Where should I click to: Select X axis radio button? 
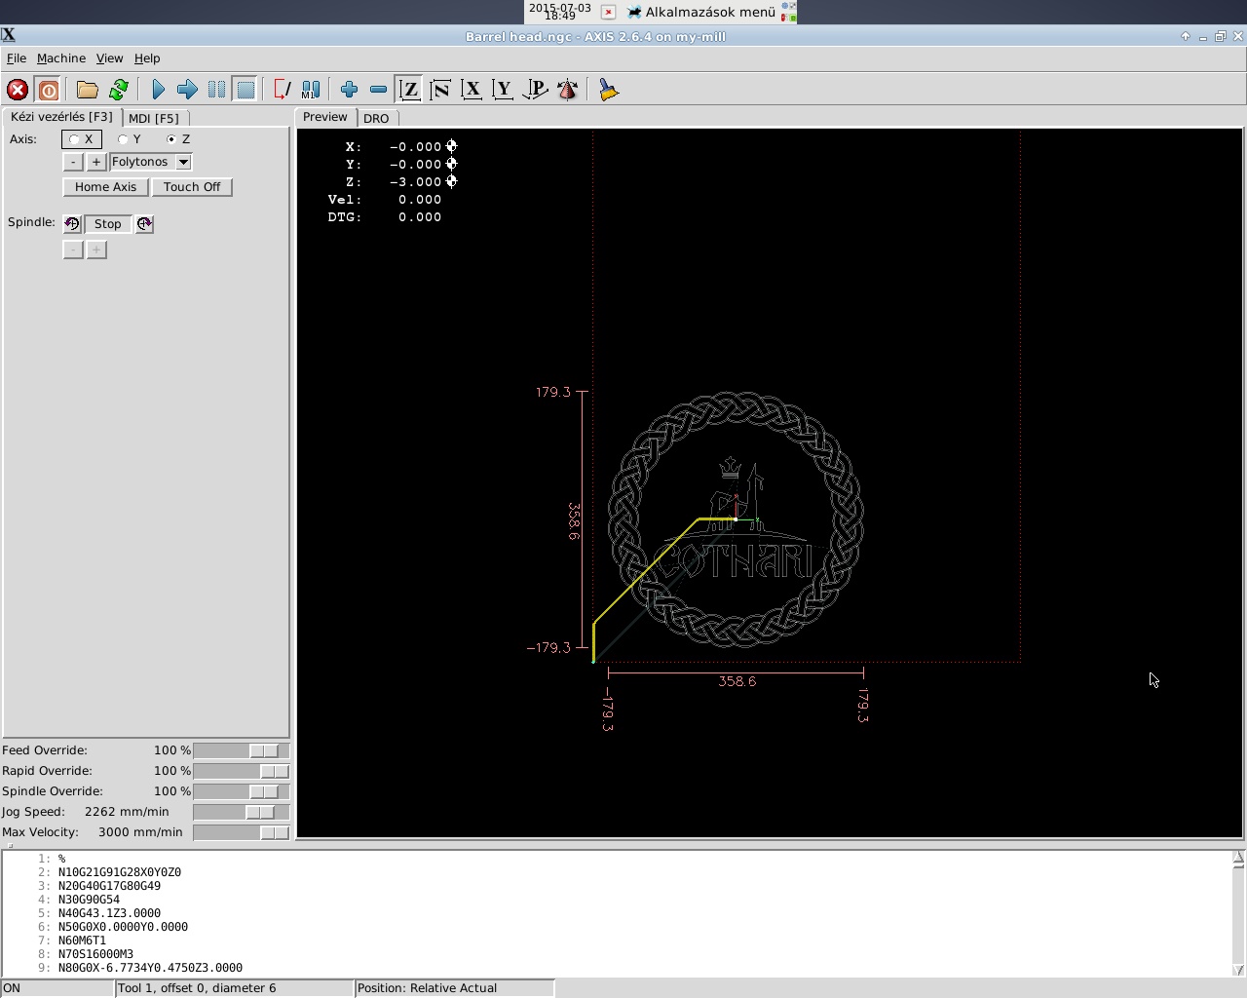click(82, 139)
